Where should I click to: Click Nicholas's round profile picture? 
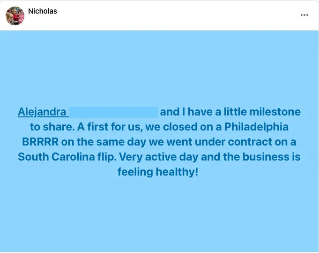tap(15, 15)
